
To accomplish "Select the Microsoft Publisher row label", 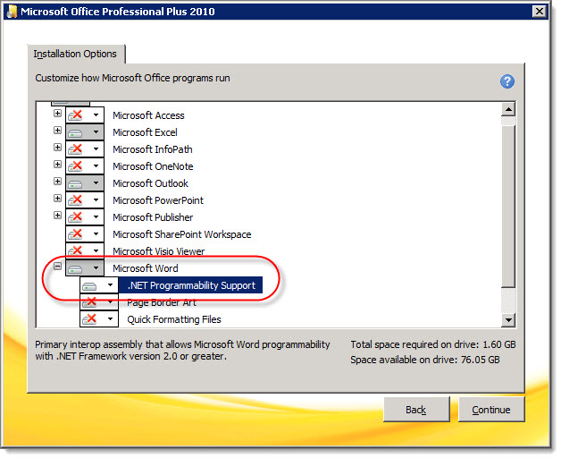I will point(153,217).
